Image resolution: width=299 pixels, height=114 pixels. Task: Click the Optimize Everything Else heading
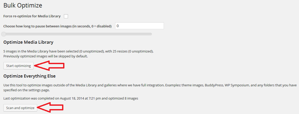point(29,76)
